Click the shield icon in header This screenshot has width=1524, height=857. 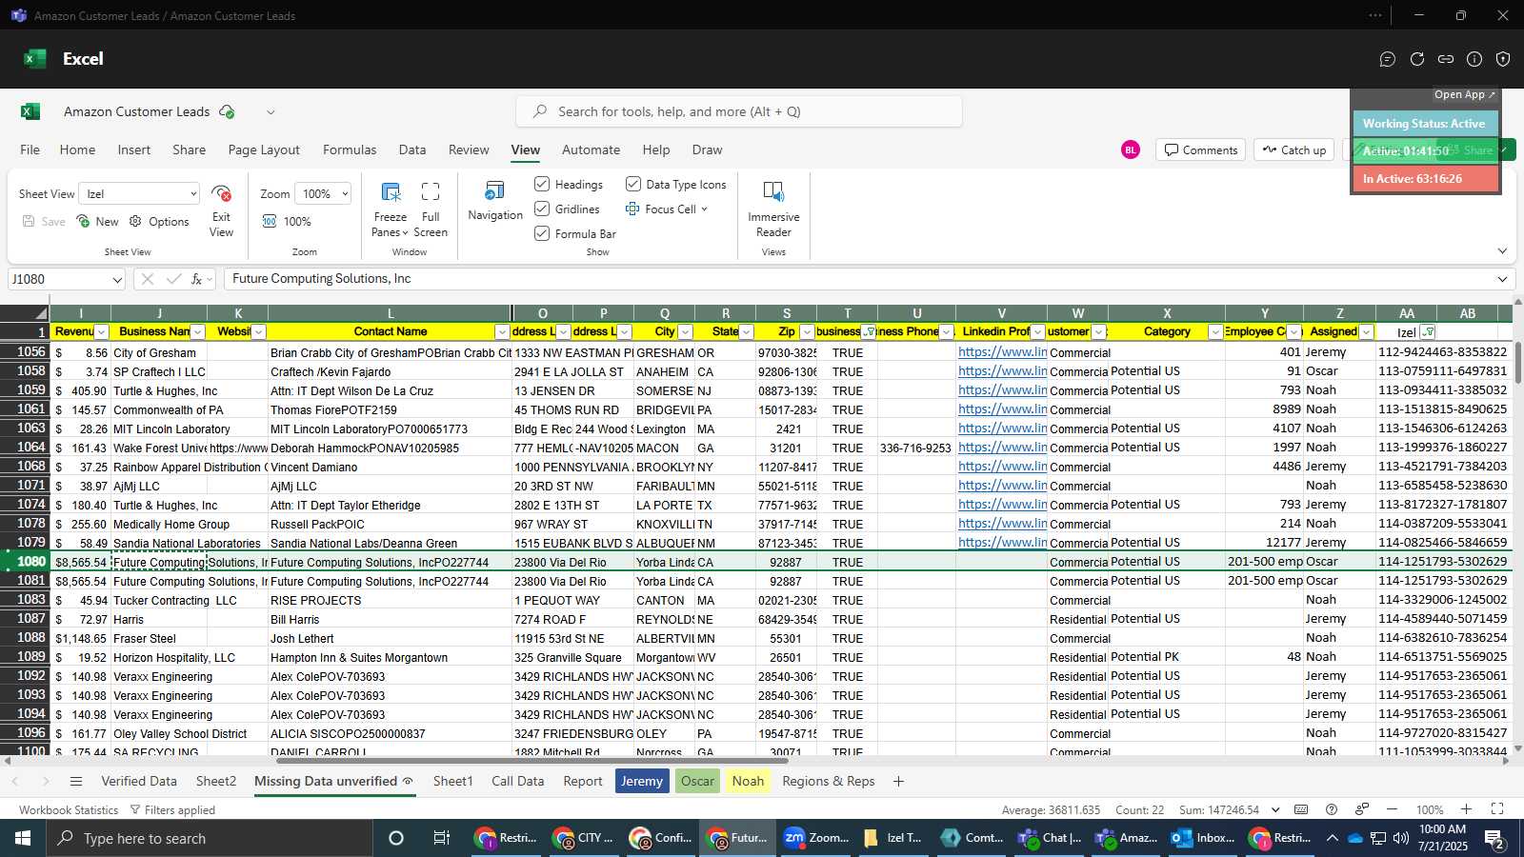tap(1503, 59)
